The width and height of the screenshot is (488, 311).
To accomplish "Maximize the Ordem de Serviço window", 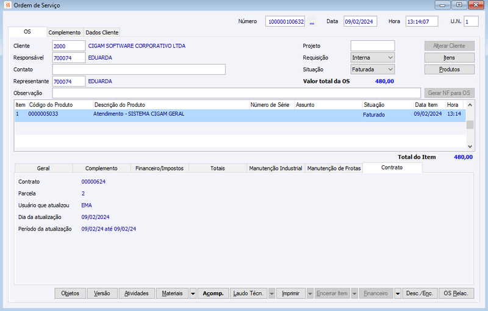I will click(x=459, y=5).
